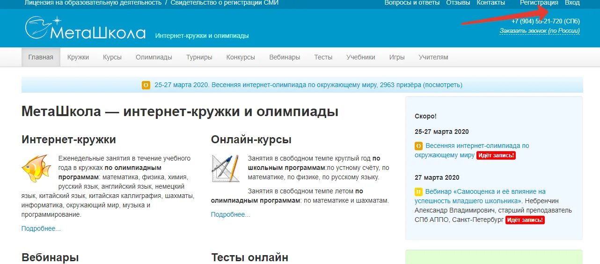The width and height of the screenshot is (600, 264).
Task: Open the Игры menu item
Action: pos(397,57)
